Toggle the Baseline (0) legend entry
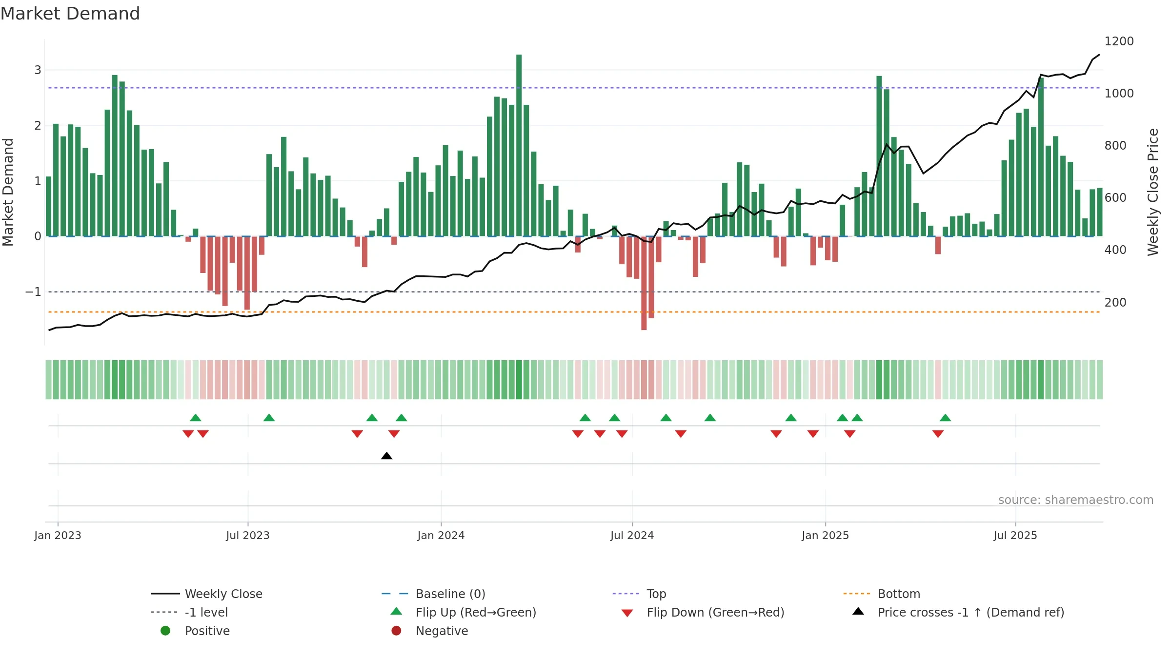 (450, 594)
